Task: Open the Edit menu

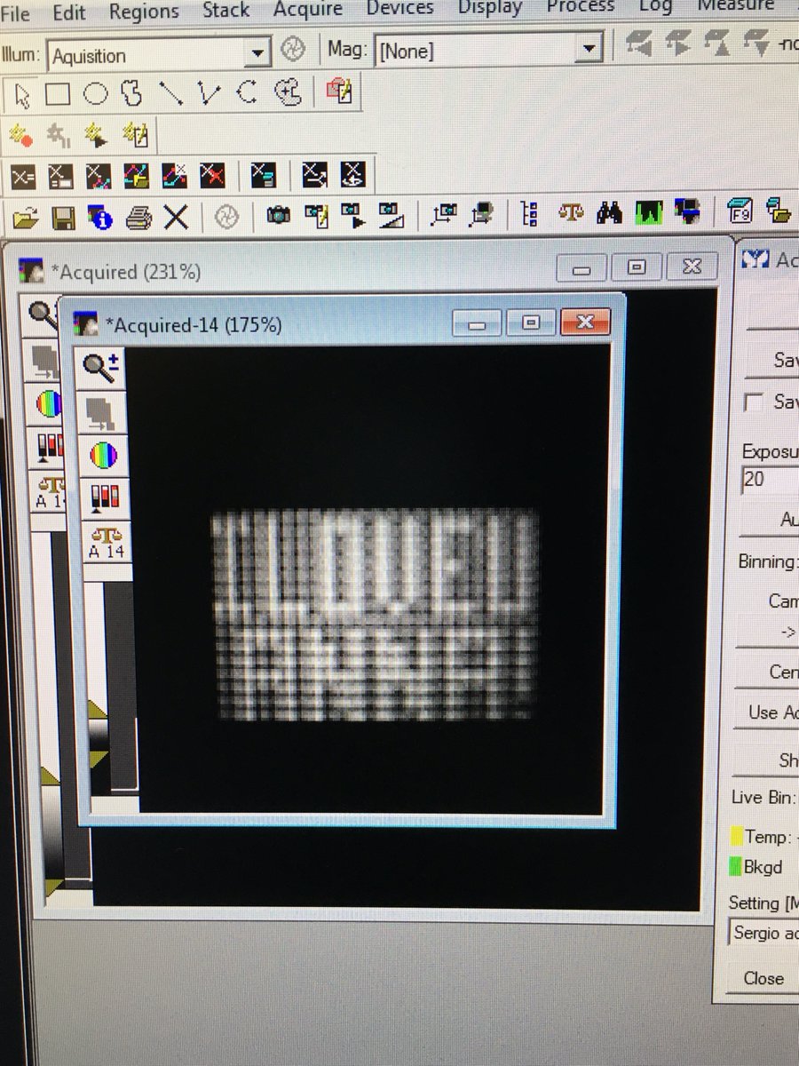Action: [68, 13]
